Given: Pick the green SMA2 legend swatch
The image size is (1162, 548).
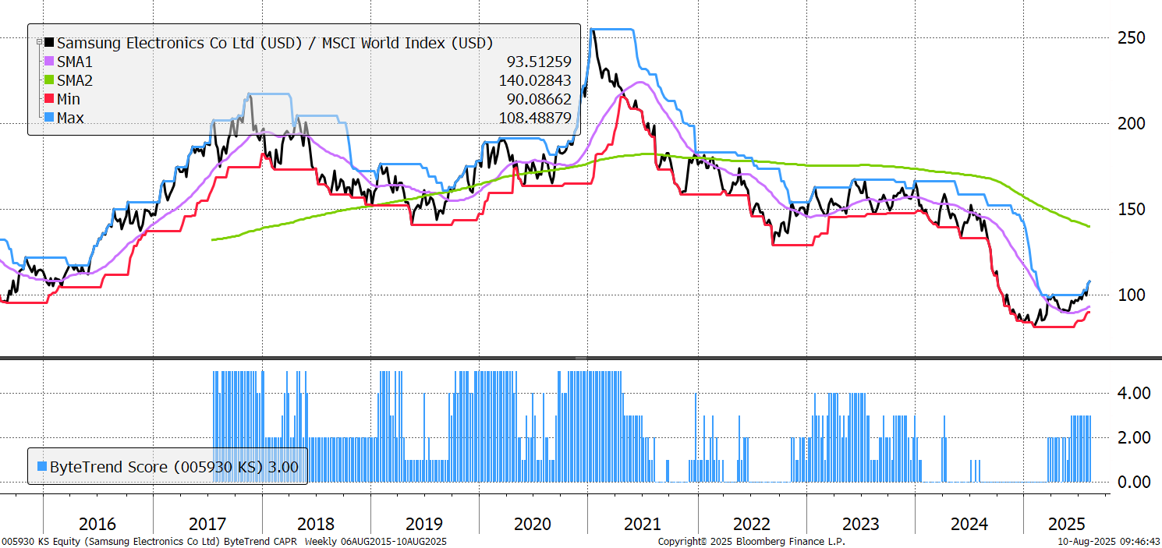Looking at the screenshot, I should 50,80.
